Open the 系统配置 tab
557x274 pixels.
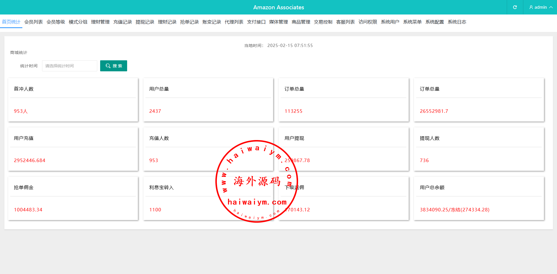[x=435, y=22]
